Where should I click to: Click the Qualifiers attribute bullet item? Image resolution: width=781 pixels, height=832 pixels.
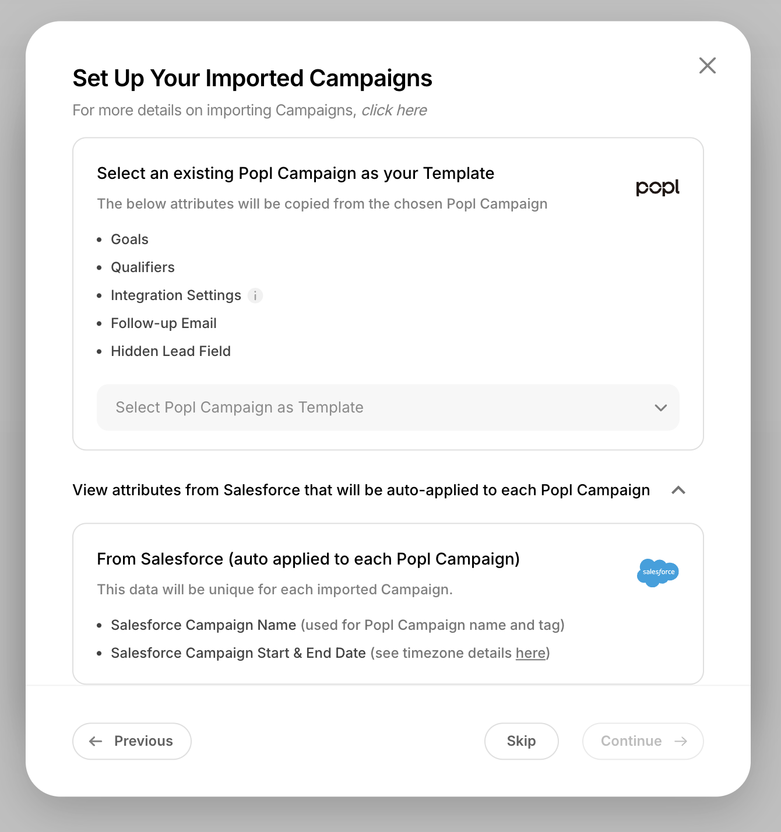pyautogui.click(x=143, y=267)
